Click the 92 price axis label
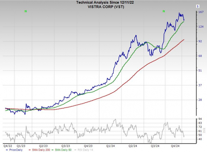207x152 pixels. click(x=200, y=41)
